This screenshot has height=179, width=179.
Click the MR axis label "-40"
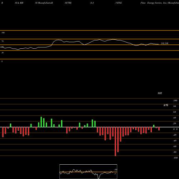coord(174,141)
